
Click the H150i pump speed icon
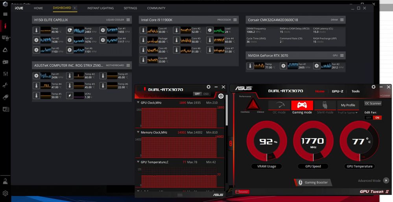(70, 30)
